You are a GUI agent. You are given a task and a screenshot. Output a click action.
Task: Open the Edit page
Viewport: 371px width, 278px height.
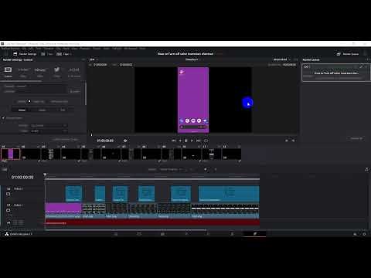[x=162, y=234]
